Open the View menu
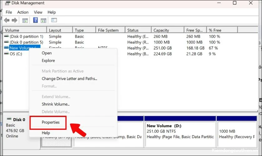 coord(38,12)
